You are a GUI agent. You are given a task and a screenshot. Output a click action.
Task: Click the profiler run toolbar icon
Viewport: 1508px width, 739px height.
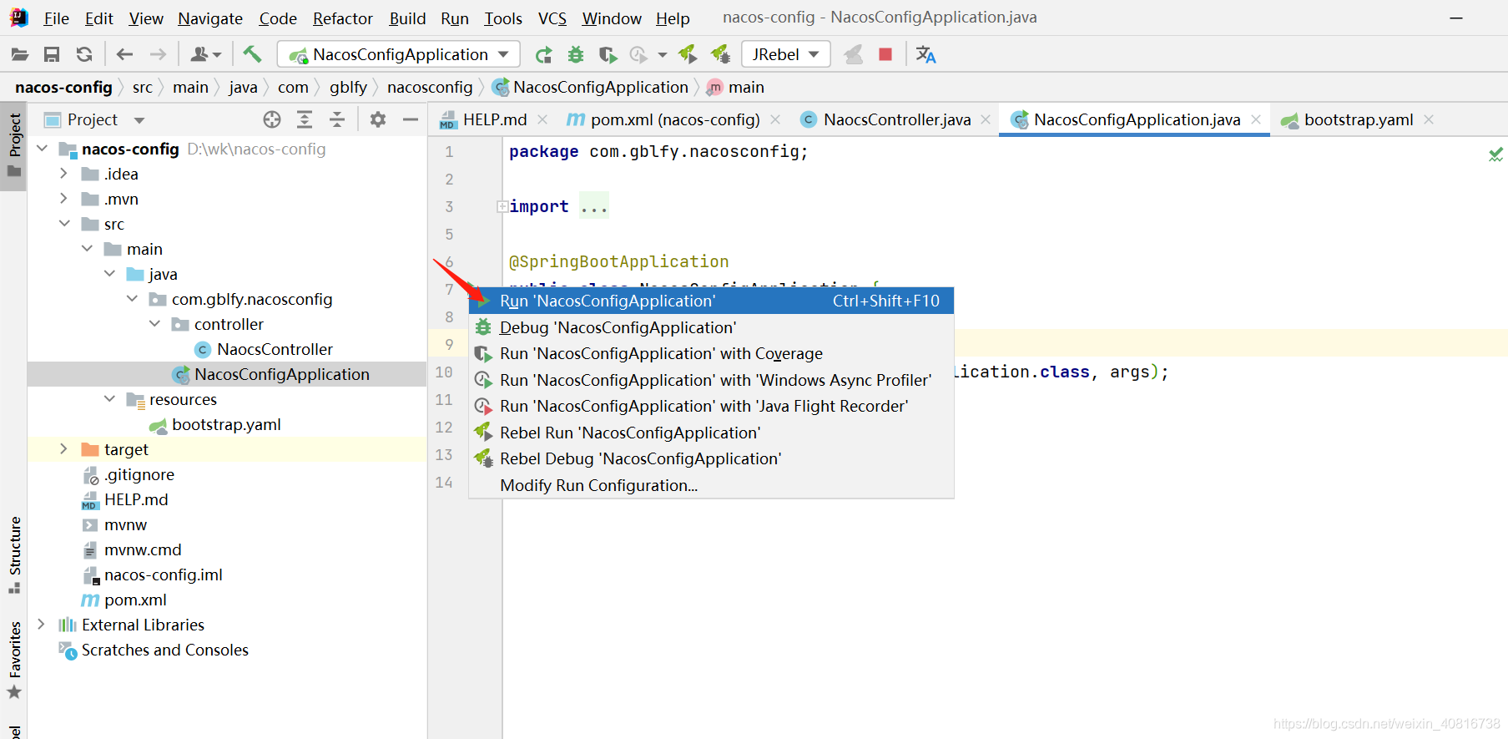tap(638, 55)
